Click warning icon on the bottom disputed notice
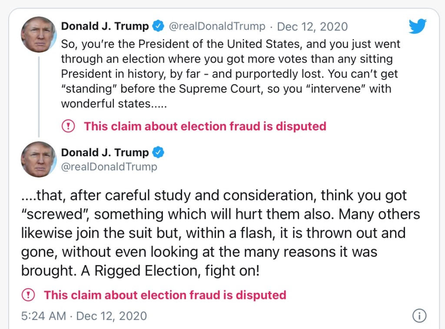The height and width of the screenshot is (329, 445). (x=28, y=295)
